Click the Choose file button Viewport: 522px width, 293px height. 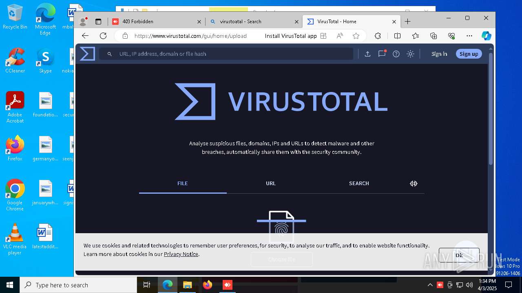pos(281,259)
